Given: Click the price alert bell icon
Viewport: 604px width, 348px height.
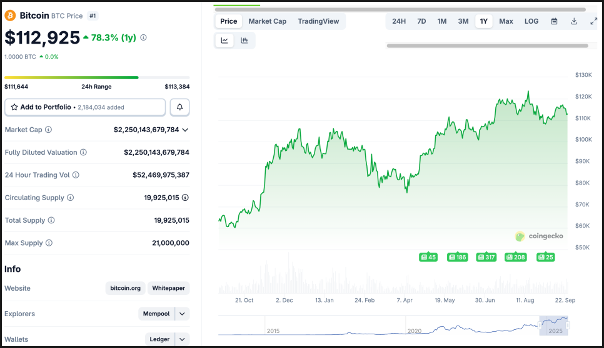Looking at the screenshot, I should point(179,107).
